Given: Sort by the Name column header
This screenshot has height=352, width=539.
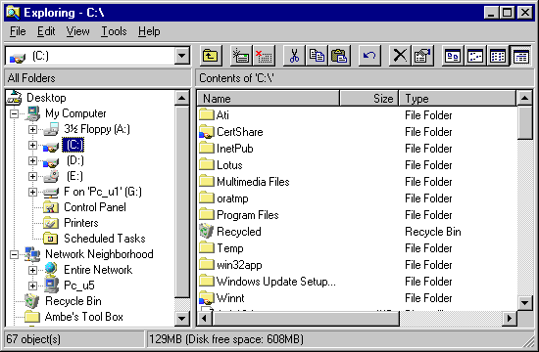Looking at the screenshot, I should (269, 99).
